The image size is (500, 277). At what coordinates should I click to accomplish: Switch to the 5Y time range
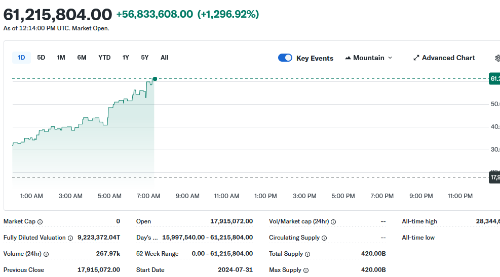[145, 58]
